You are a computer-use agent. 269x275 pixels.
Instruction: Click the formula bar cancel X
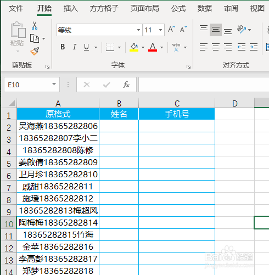tap(87, 85)
